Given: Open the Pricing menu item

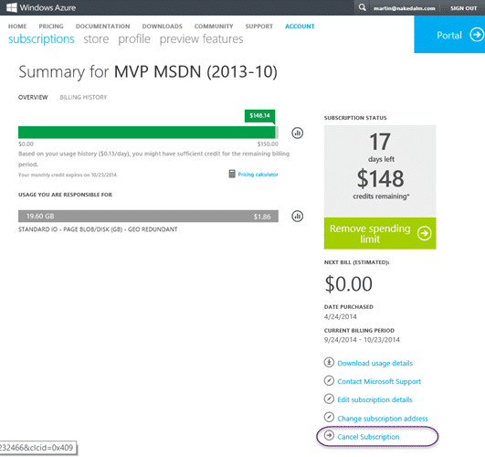Looking at the screenshot, I should pyautogui.click(x=51, y=27).
